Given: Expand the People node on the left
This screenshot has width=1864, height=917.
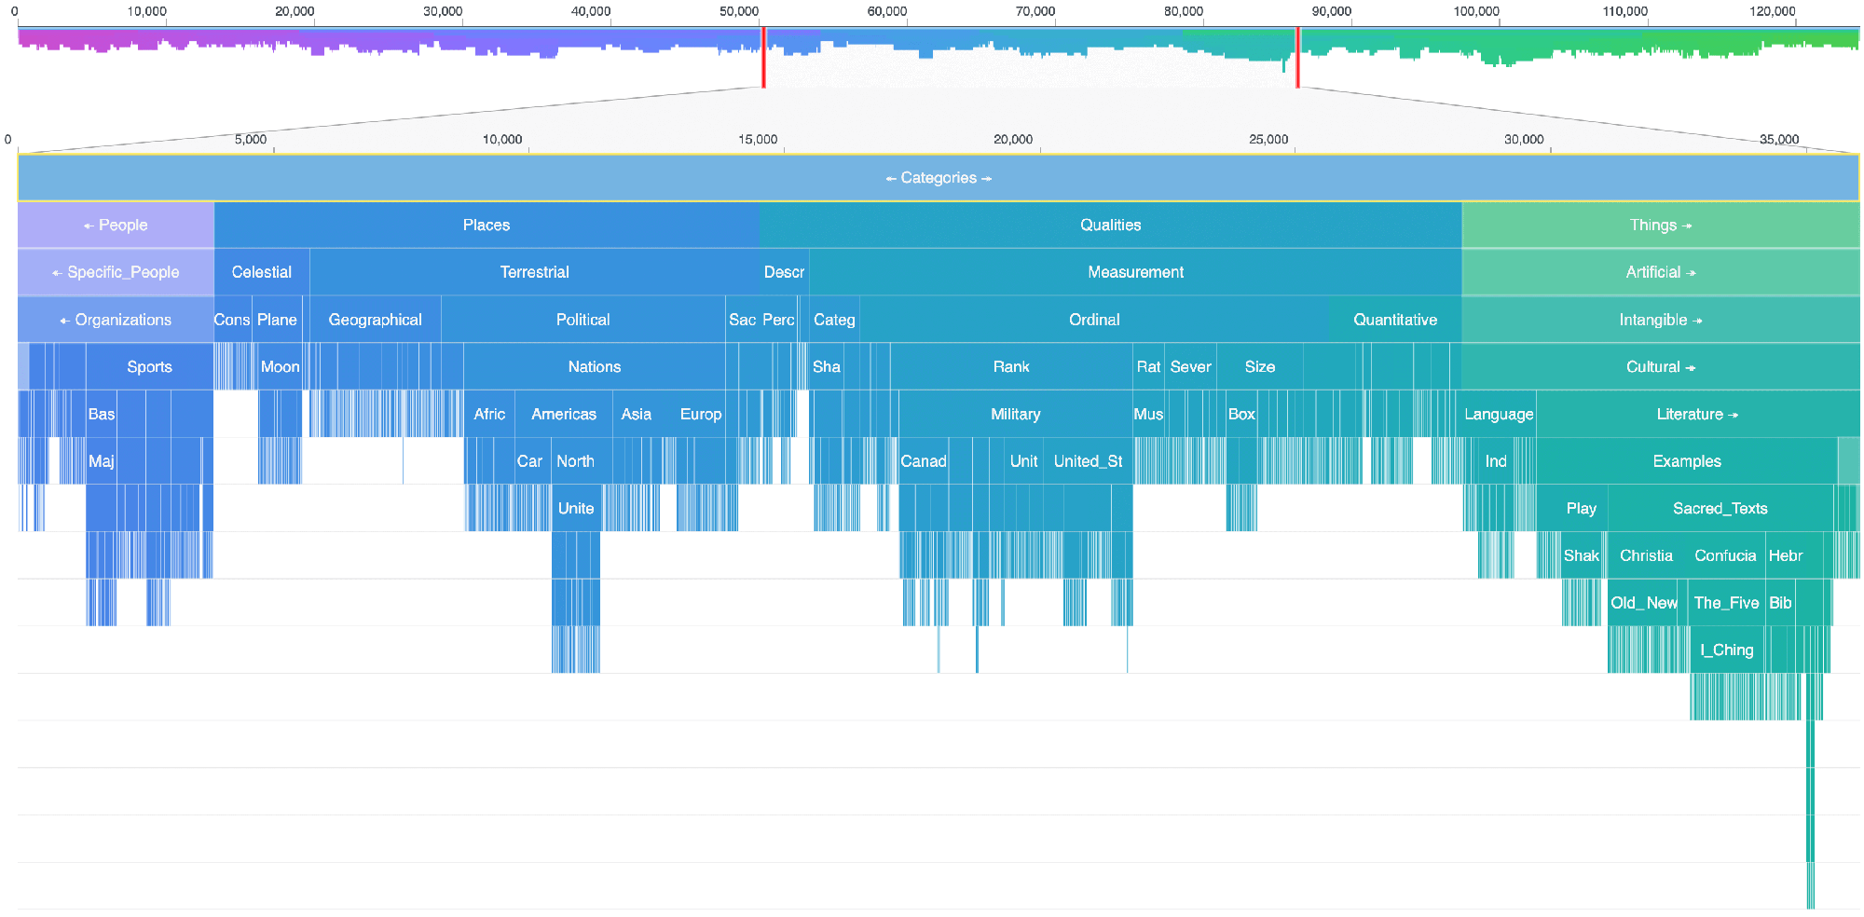Looking at the screenshot, I should coord(116,226).
